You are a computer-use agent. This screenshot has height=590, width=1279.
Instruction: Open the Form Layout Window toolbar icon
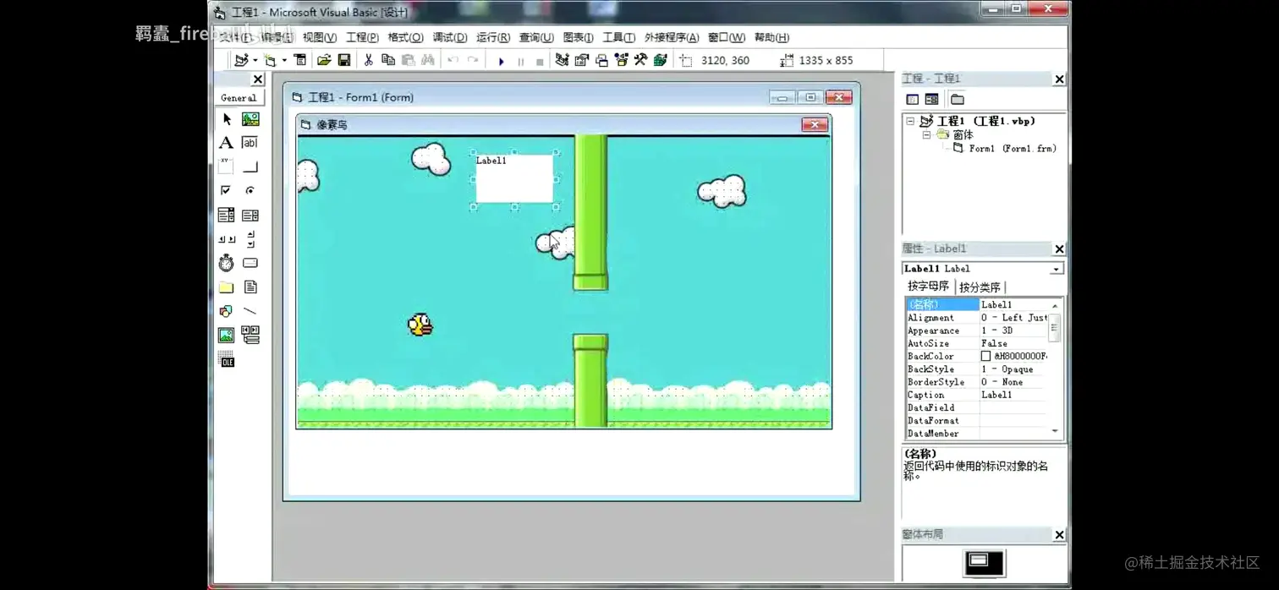coord(601,60)
